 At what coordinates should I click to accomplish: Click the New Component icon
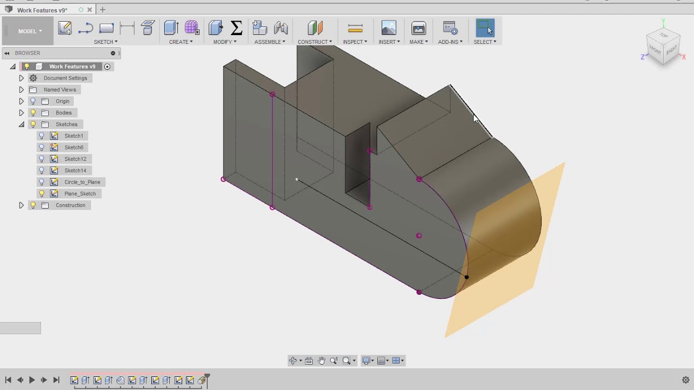click(260, 28)
